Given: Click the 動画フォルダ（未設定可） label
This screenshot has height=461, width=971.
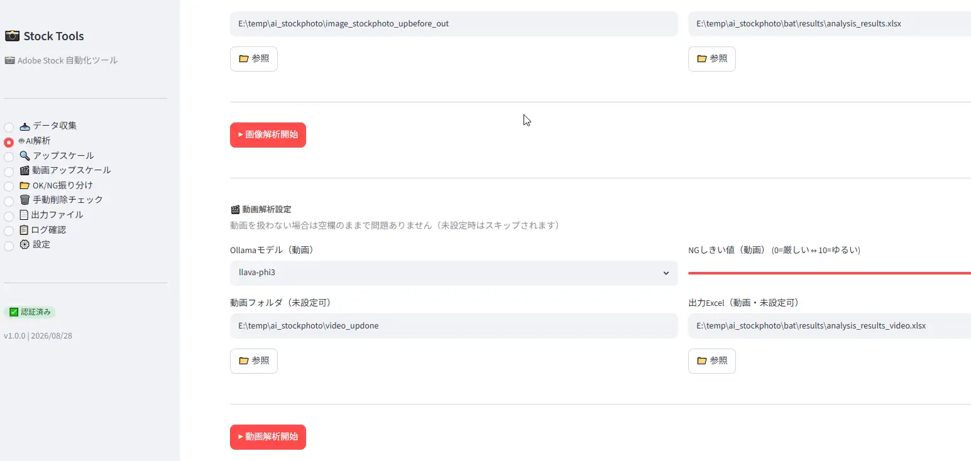Looking at the screenshot, I should pos(280,303).
